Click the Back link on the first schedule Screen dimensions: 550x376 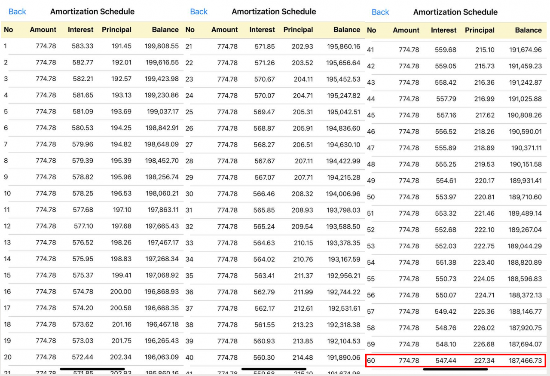(17, 12)
